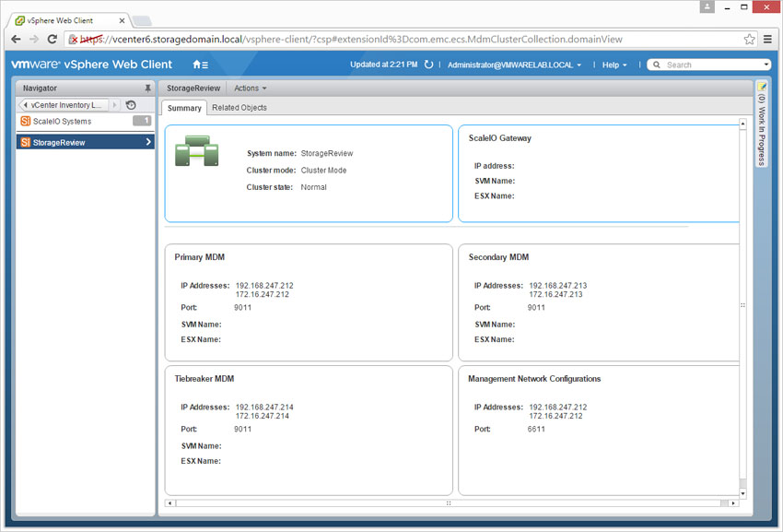Expand the StorageReview navigator chevron
This screenshot has height=532, width=783.
tap(148, 142)
